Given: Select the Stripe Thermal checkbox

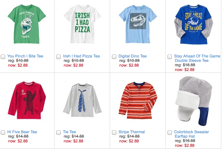Looking at the screenshot, I should click(114, 132).
